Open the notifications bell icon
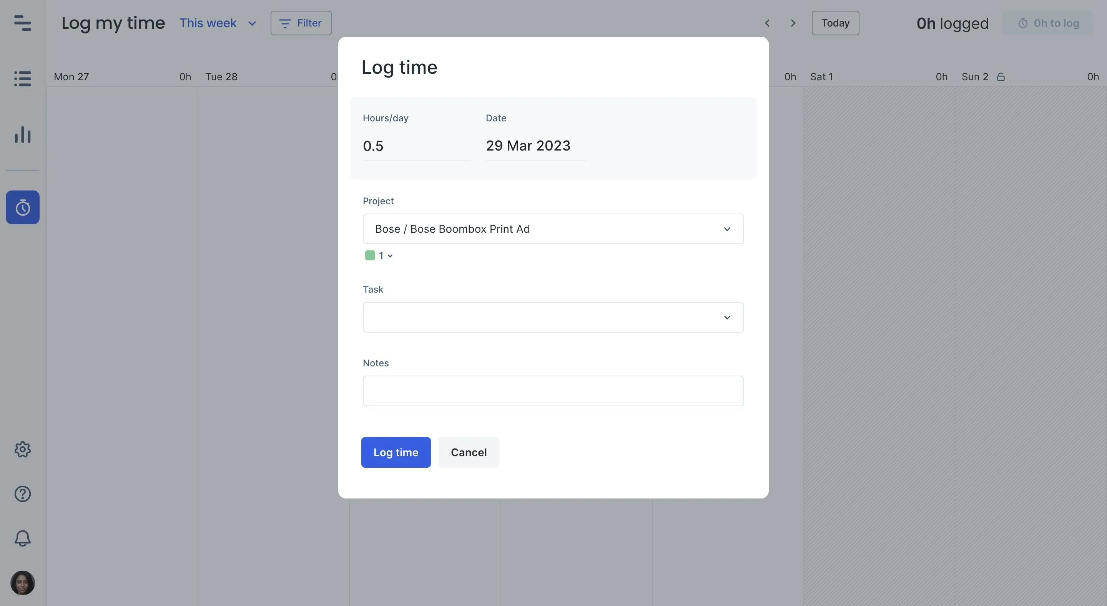This screenshot has width=1107, height=606. tap(22, 538)
